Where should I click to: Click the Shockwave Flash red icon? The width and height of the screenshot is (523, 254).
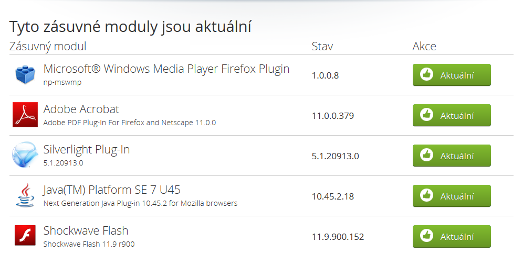click(x=25, y=236)
